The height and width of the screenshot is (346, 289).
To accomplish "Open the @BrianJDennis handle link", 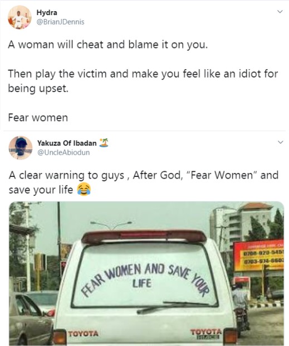I will 60,22.
